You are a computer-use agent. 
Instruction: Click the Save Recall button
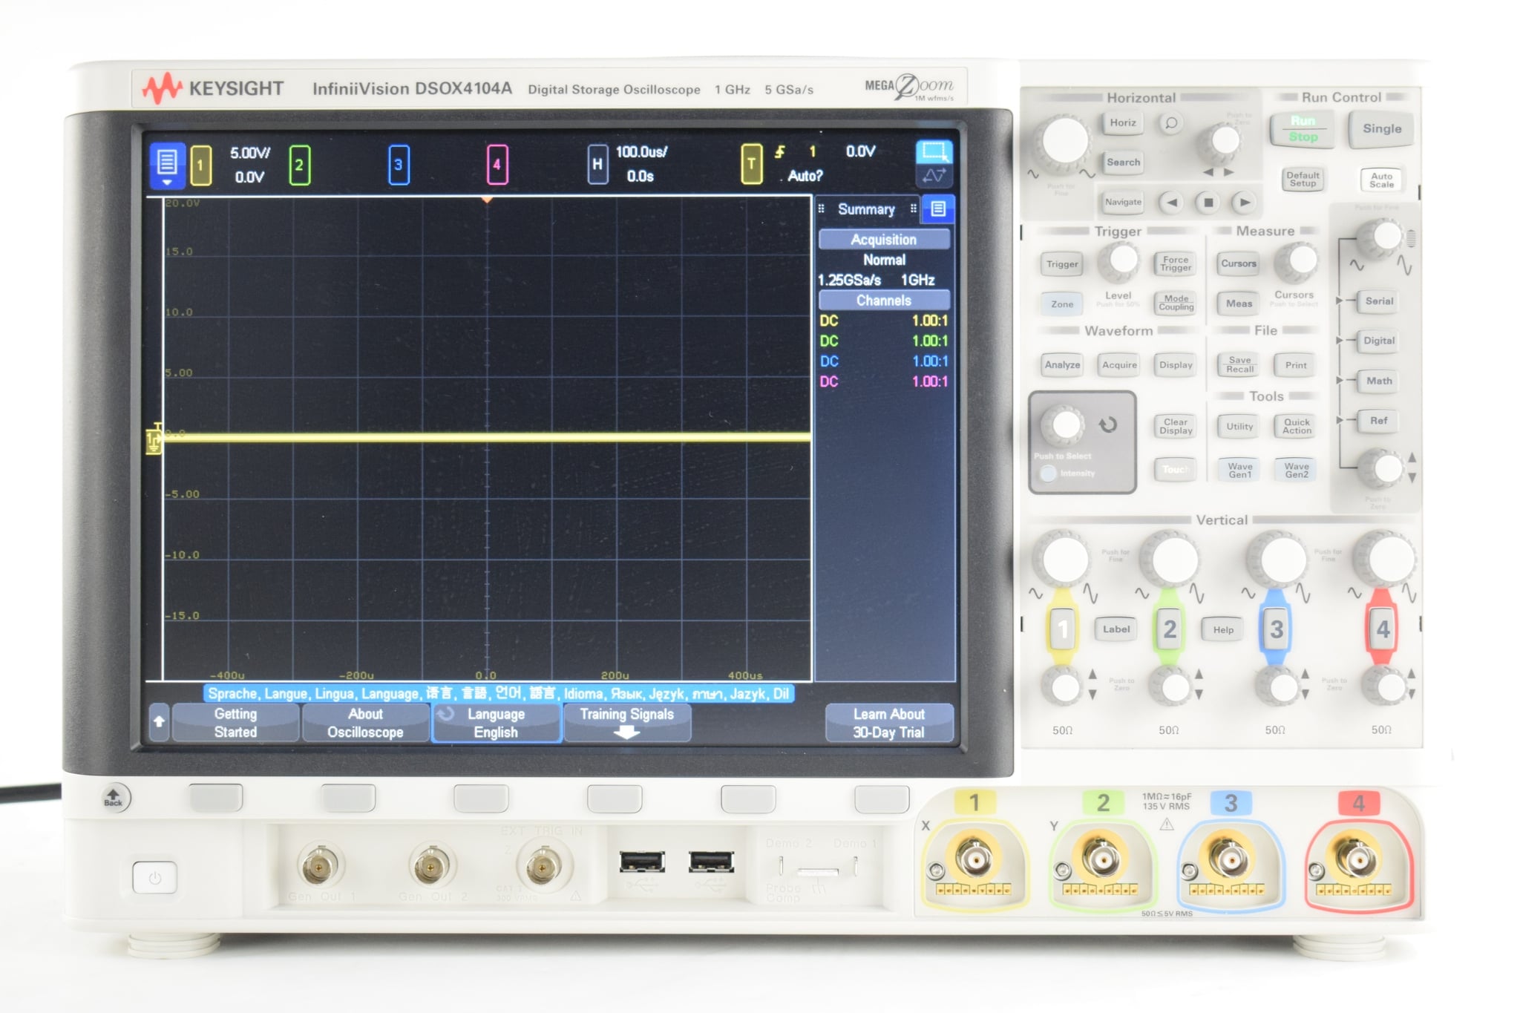pyautogui.click(x=1239, y=364)
